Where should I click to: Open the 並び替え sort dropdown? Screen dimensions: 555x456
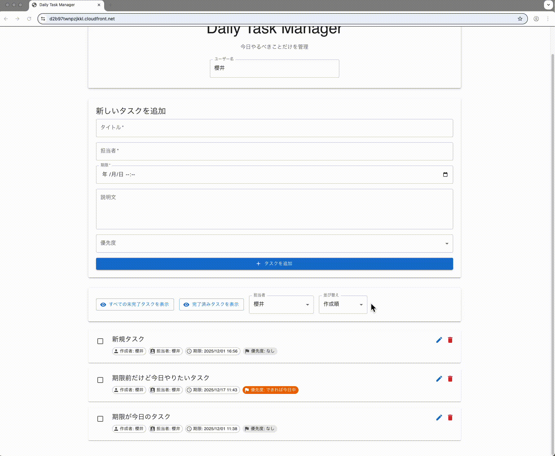point(343,304)
